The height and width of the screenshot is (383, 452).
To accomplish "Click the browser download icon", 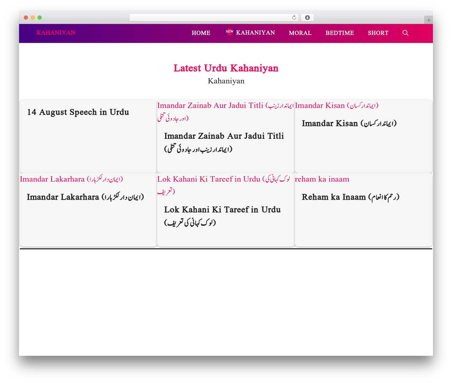I will [x=307, y=18].
